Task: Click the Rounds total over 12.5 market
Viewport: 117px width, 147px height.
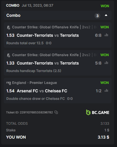Action: (25, 43)
